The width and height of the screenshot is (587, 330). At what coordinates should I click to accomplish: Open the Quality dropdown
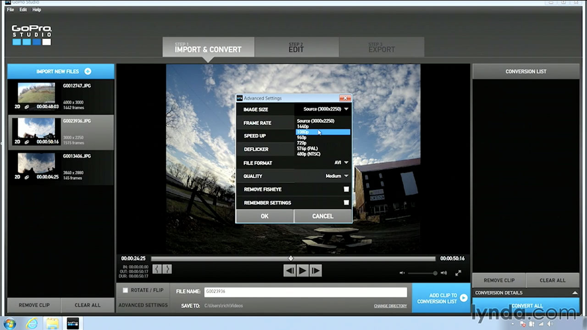(x=346, y=176)
